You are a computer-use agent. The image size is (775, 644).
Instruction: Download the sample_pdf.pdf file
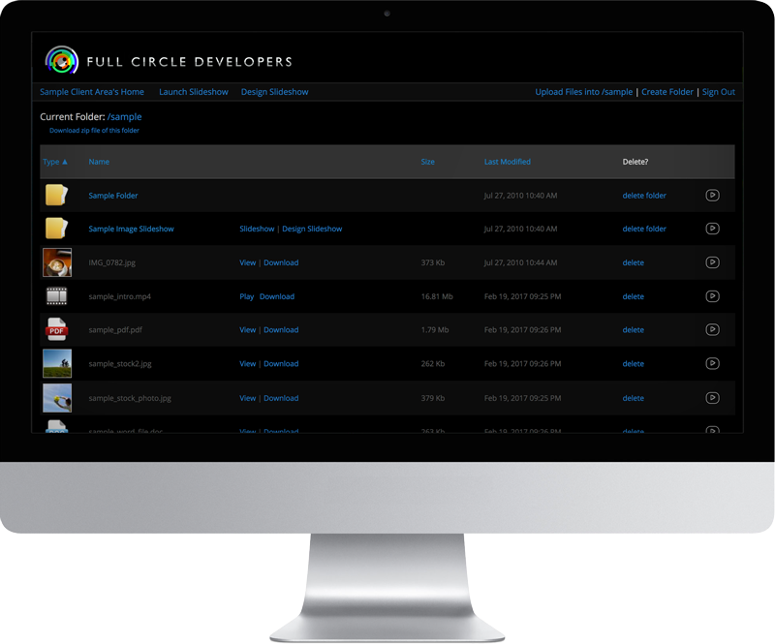tap(281, 329)
